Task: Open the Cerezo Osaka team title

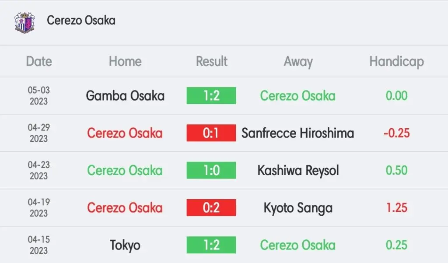Action: [x=81, y=21]
